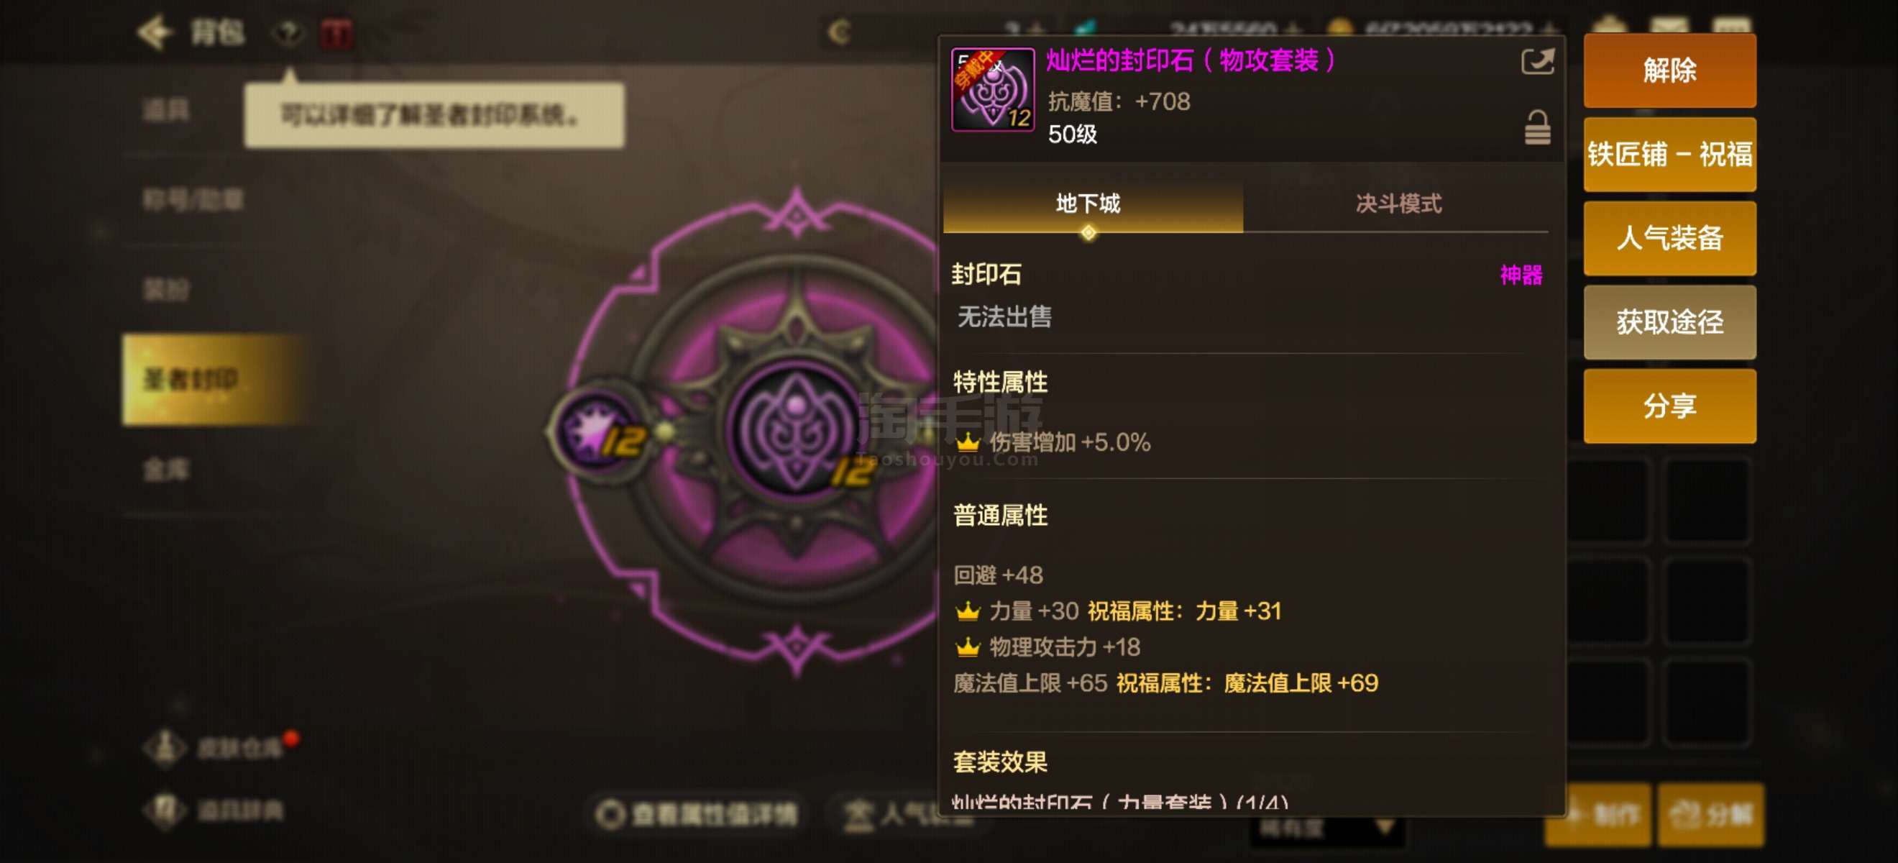Toggle the item lock icon
Viewport: 1898px width, 863px height.
[x=1537, y=127]
